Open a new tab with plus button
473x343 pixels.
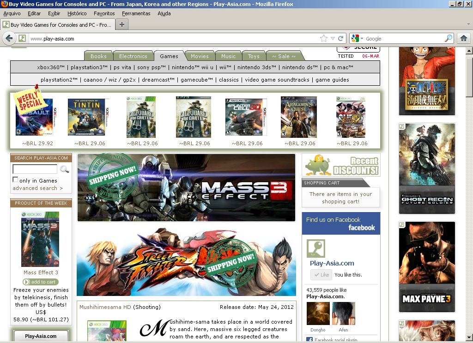(122, 24)
